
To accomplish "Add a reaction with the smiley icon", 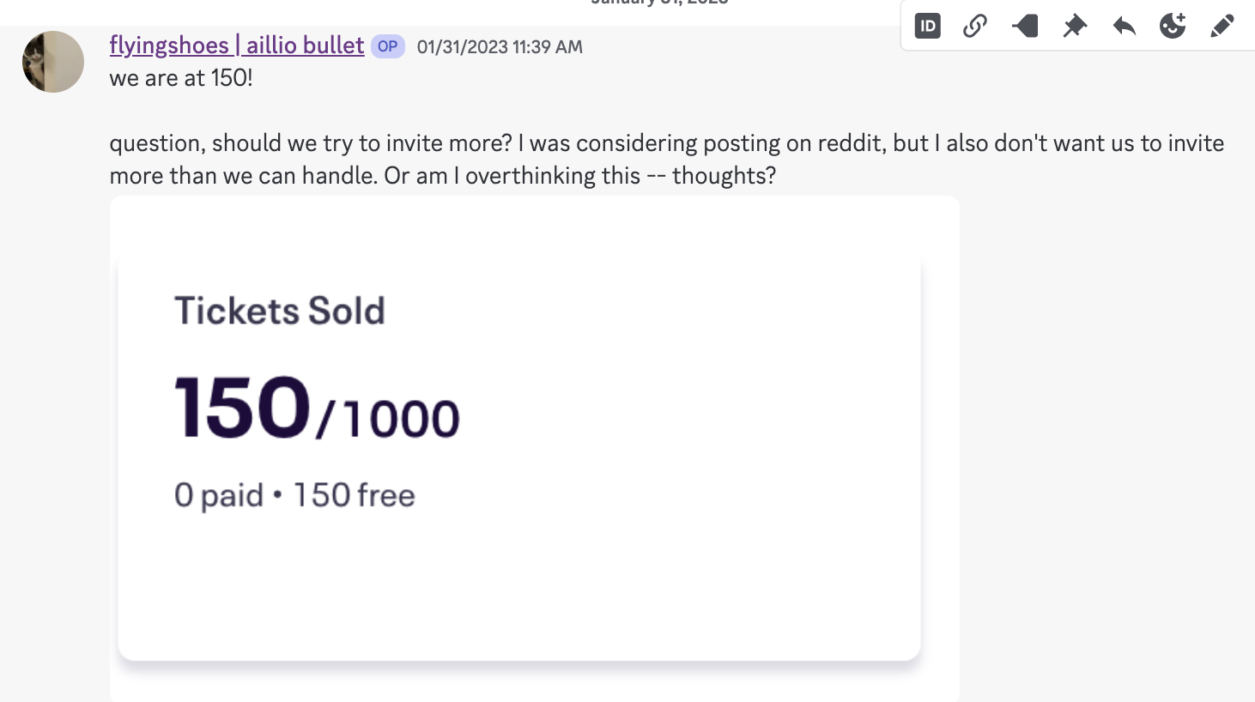I will pos(1173,26).
